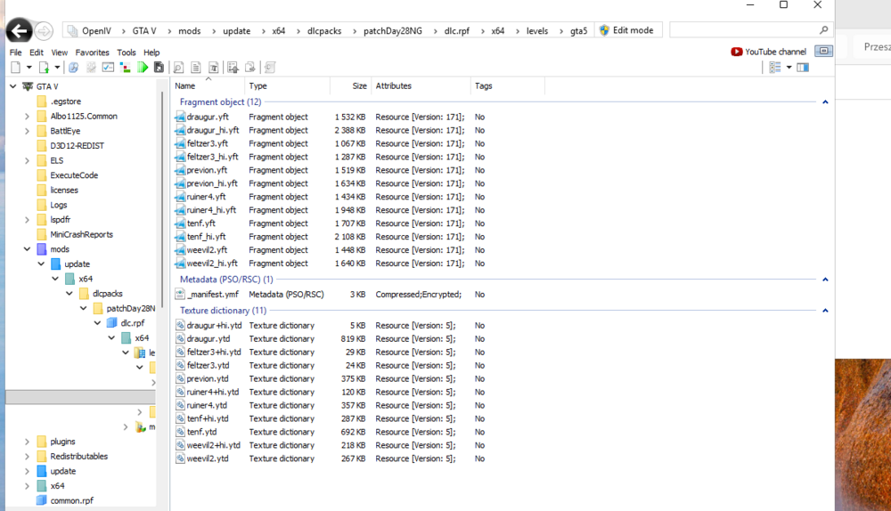Viewport: 891px width, 511px height.
Task: Toggle Edit mode
Action: [x=626, y=30]
